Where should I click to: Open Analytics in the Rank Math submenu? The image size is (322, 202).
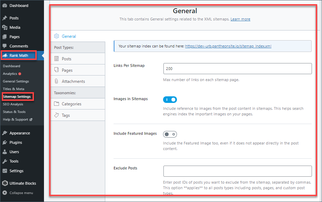(10, 73)
